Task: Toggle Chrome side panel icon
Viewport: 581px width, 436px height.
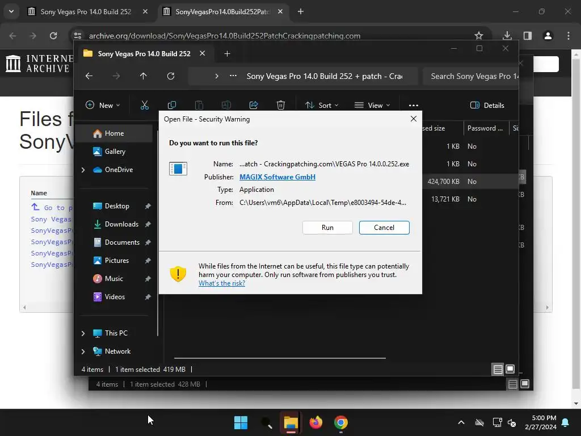Action: click(527, 36)
